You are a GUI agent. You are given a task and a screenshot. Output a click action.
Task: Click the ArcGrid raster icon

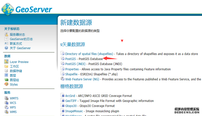(x=63, y=96)
